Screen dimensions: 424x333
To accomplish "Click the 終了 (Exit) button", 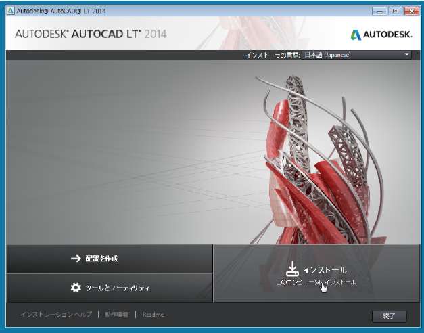I will point(389,316).
